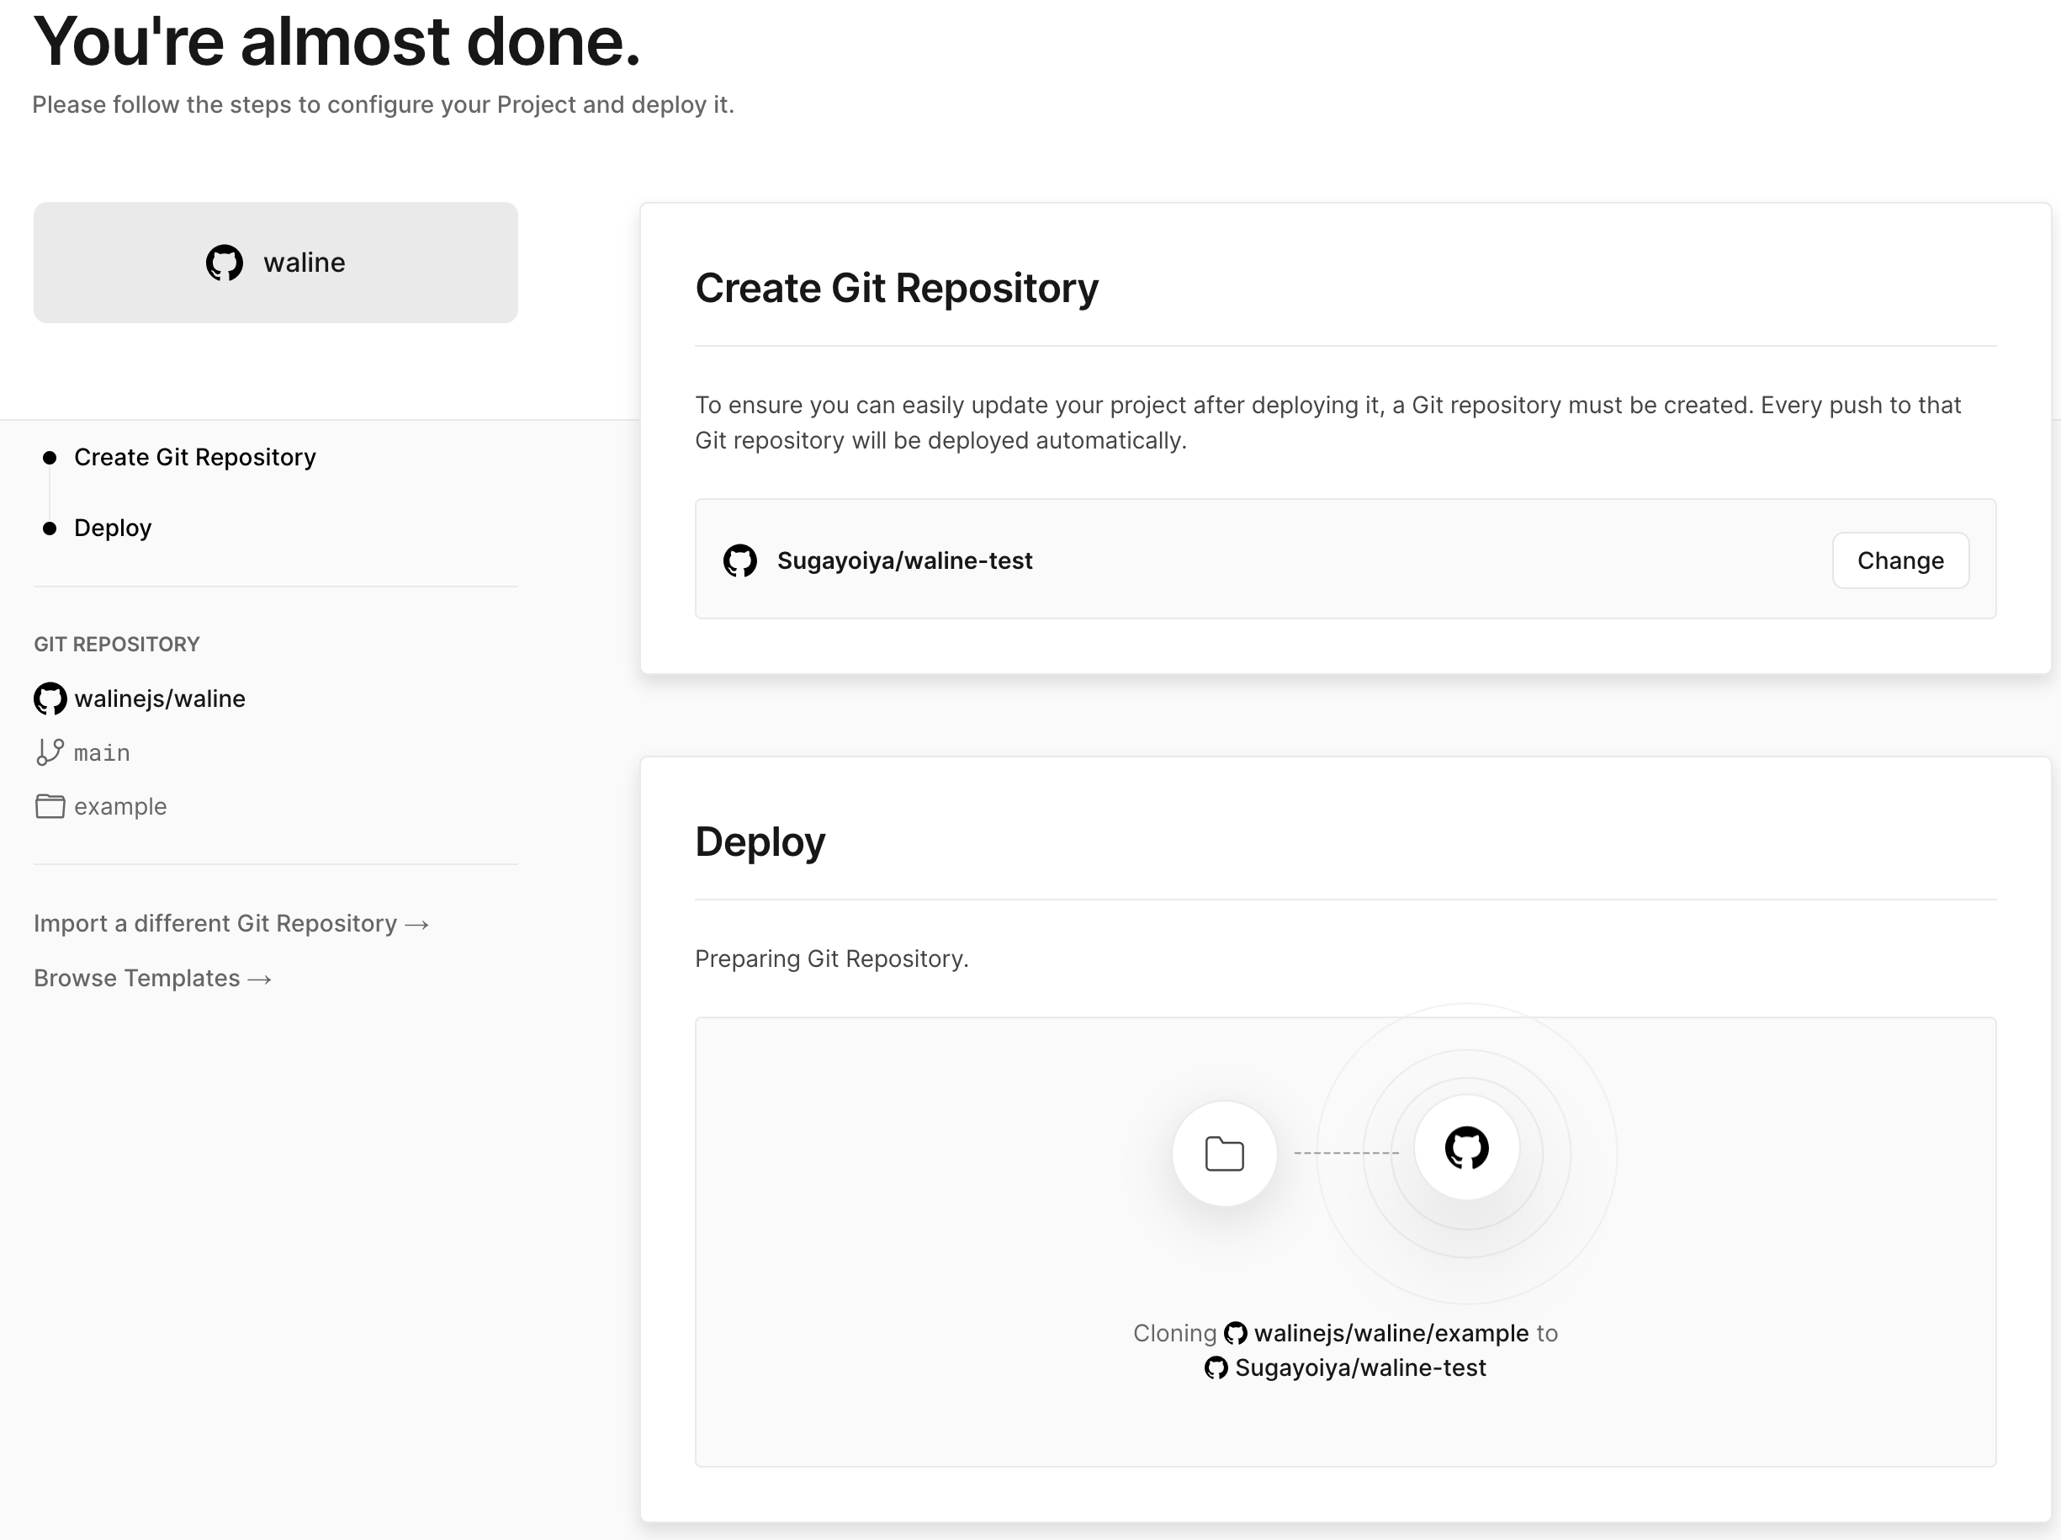Click the example directory label
This screenshot has width=2061, height=1540.
pyautogui.click(x=120, y=806)
